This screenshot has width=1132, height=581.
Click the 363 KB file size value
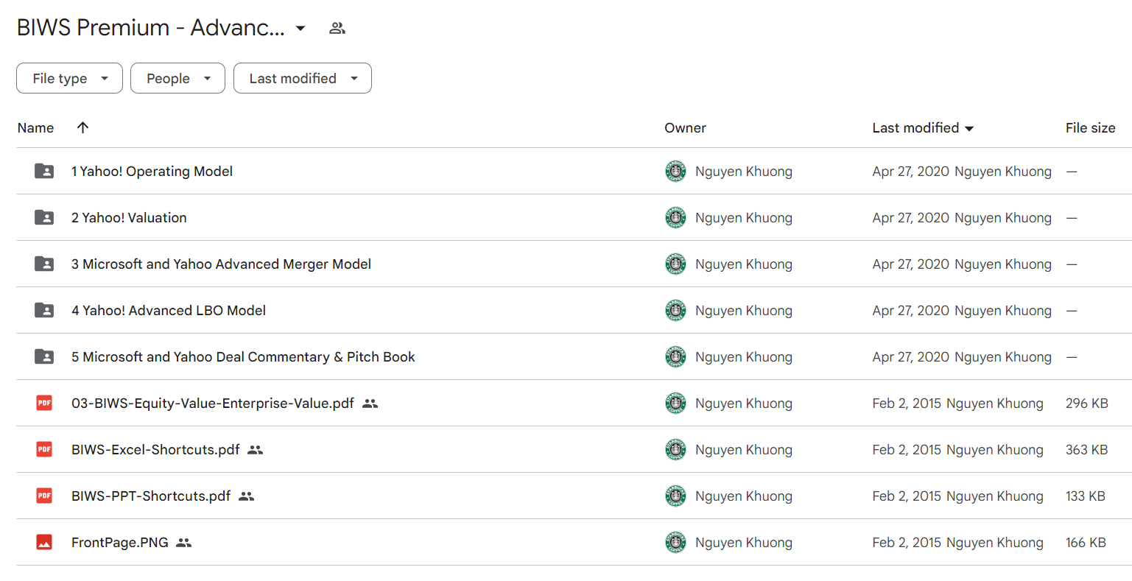(x=1087, y=449)
